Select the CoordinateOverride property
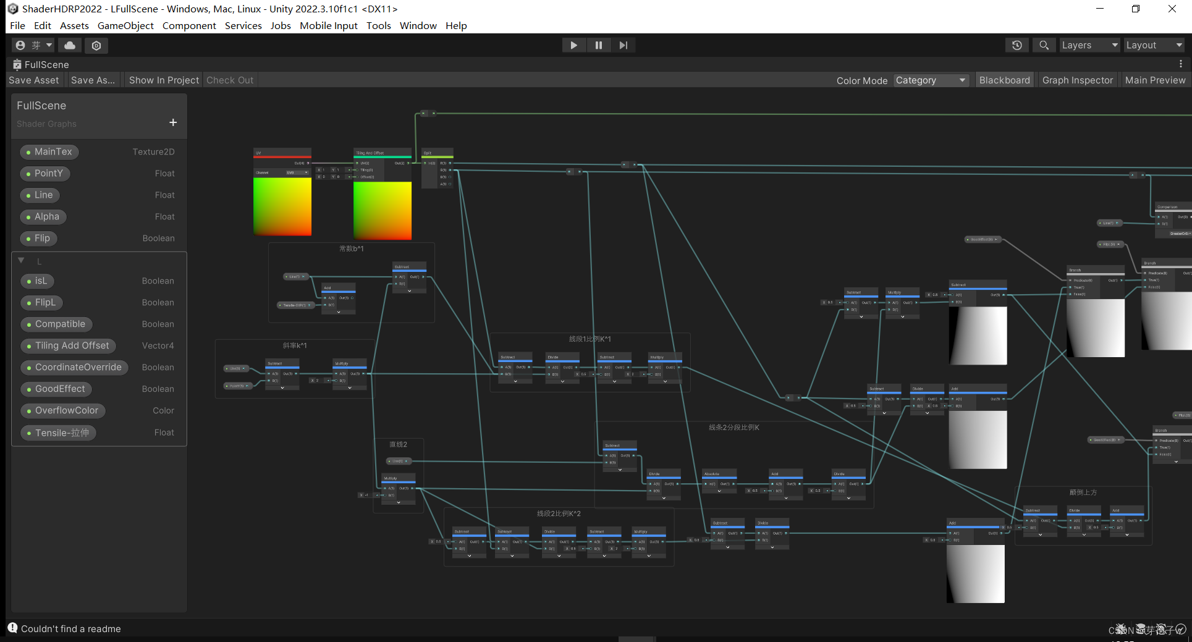Viewport: 1192px width, 642px height. tap(74, 367)
